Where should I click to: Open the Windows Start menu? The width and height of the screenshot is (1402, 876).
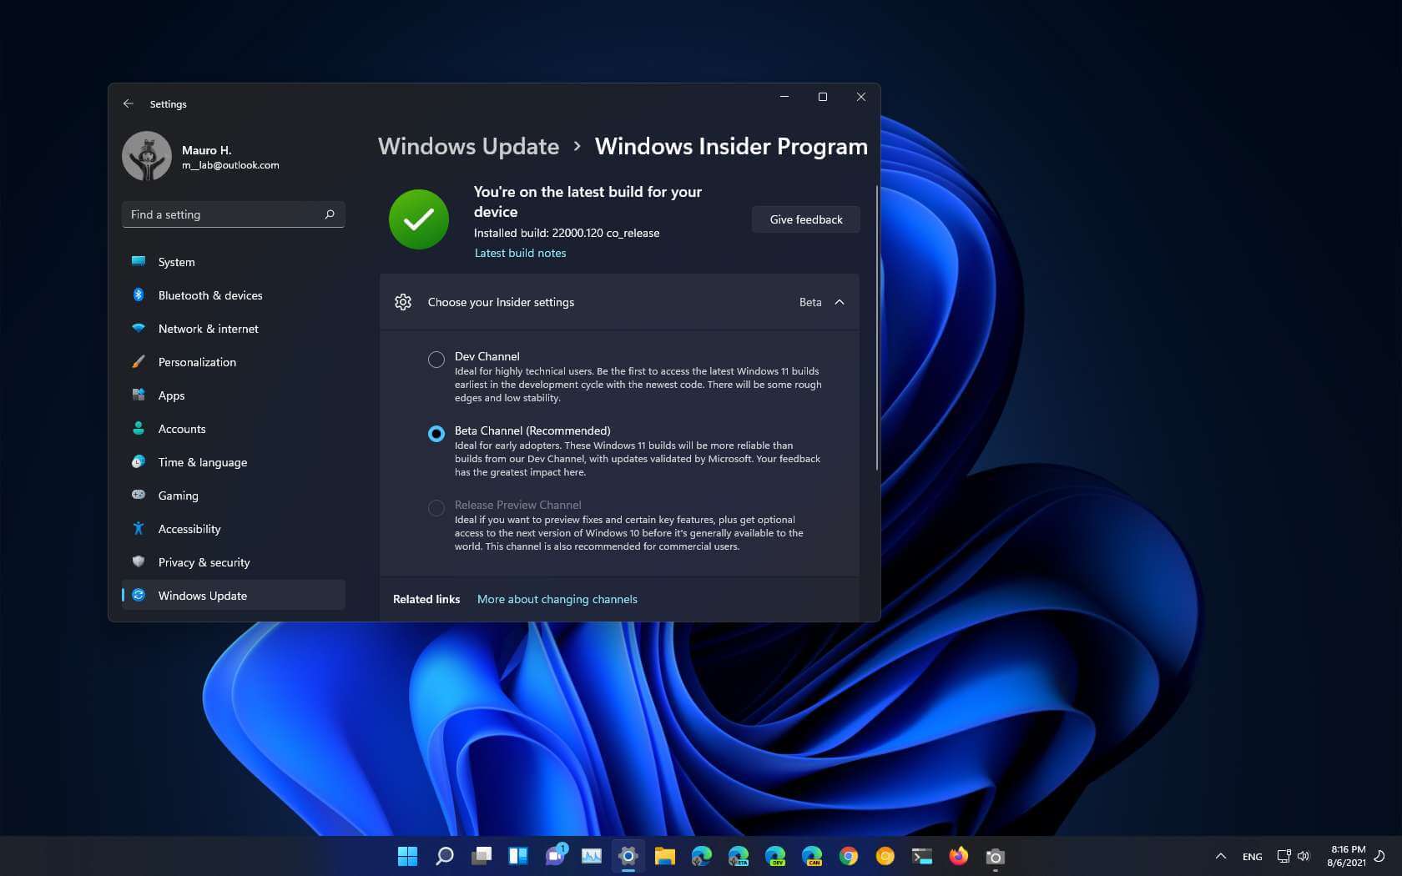(407, 856)
